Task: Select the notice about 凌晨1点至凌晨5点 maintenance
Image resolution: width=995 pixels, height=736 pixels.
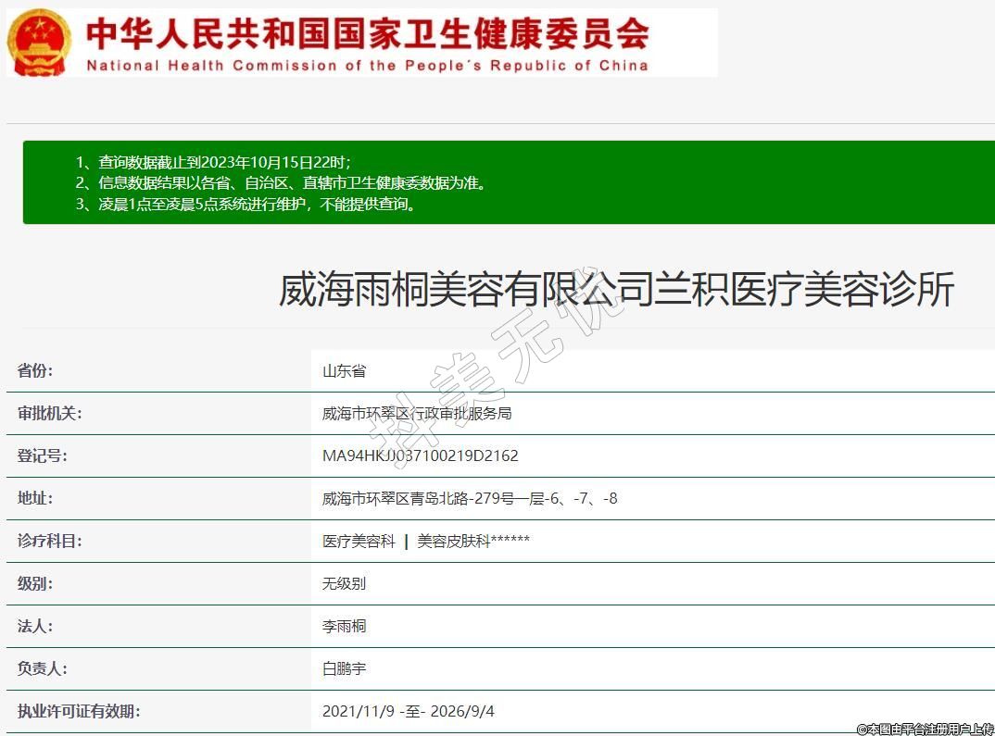Action: [246, 205]
